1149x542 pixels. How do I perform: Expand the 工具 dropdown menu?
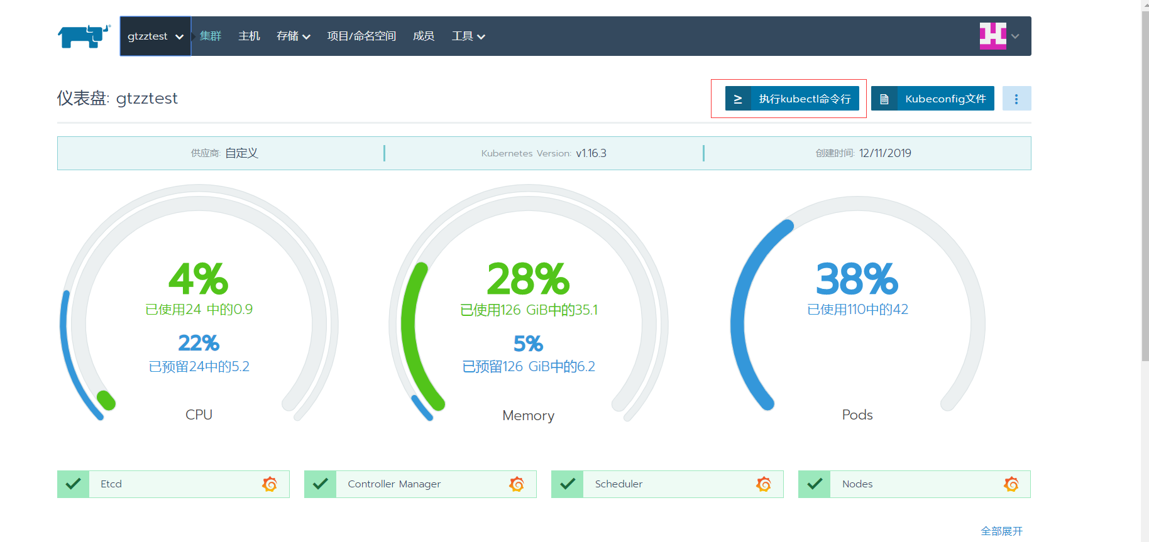pyautogui.click(x=468, y=36)
